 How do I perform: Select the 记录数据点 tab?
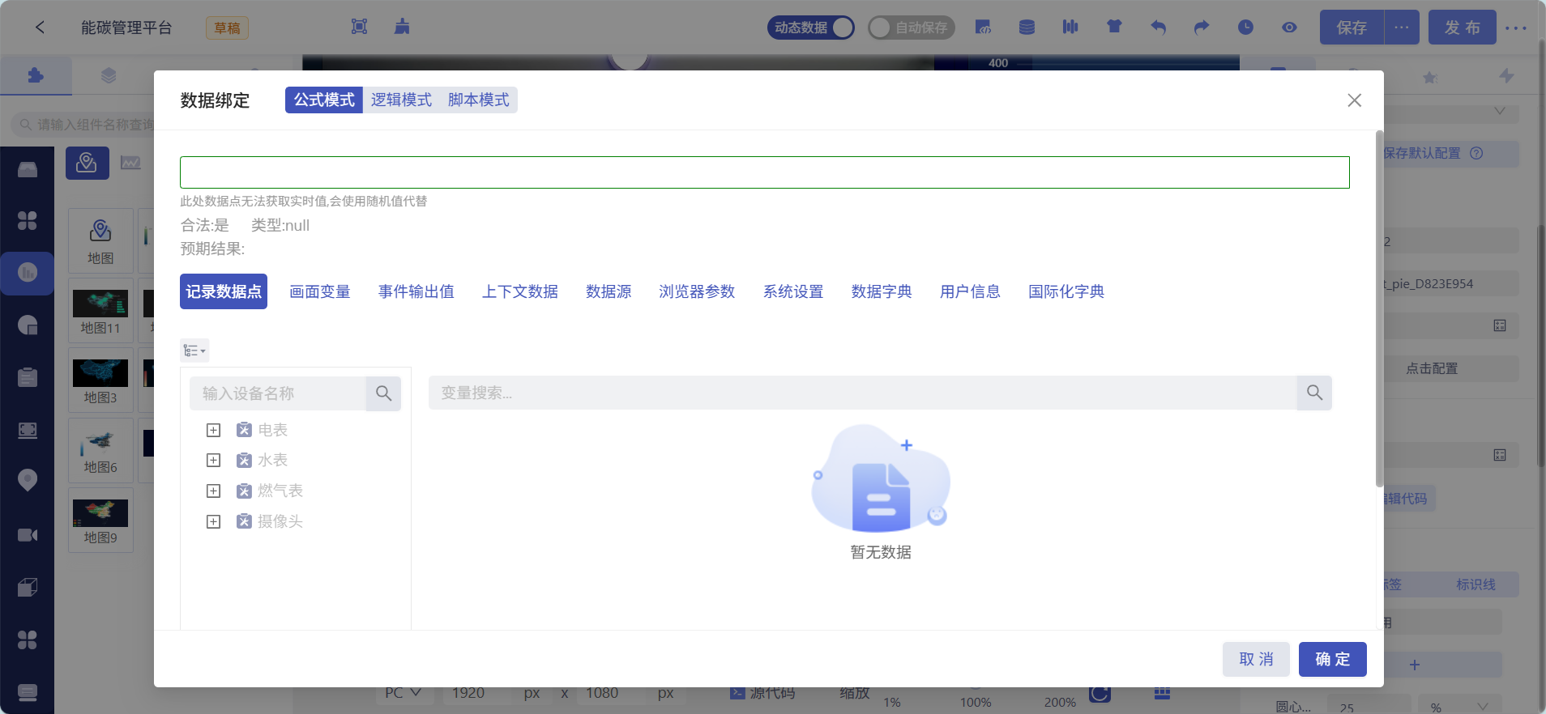tap(224, 291)
